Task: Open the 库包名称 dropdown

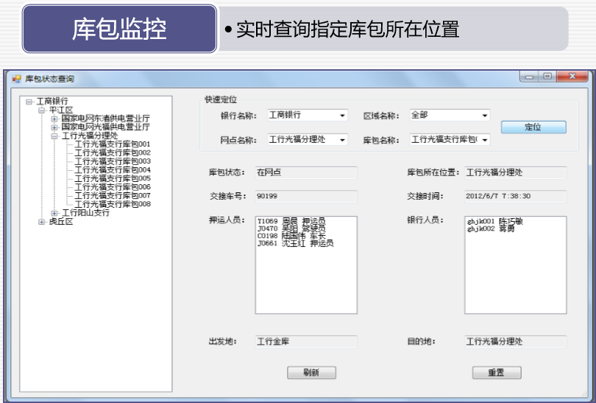Action: tap(485, 140)
